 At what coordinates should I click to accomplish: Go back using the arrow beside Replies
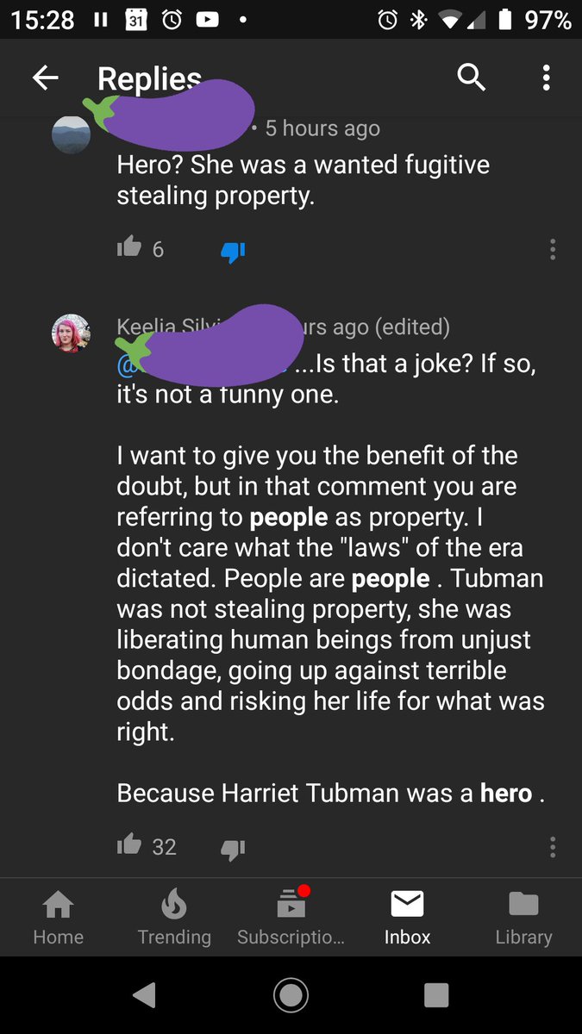click(x=46, y=78)
